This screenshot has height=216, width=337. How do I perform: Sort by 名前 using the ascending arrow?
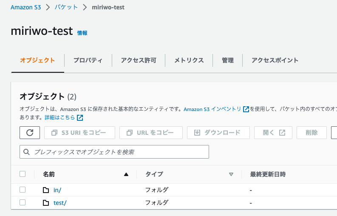click(x=126, y=174)
